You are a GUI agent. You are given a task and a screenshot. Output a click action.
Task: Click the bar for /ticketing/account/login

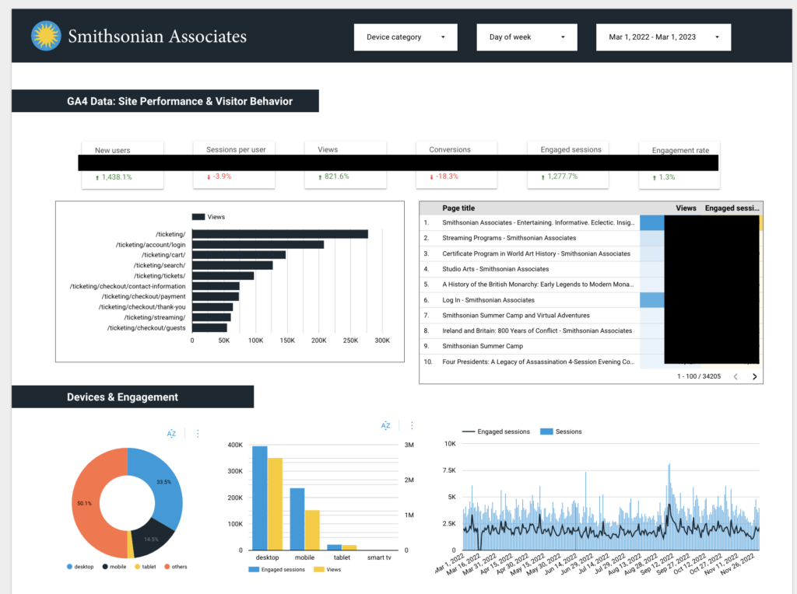pyautogui.click(x=258, y=245)
